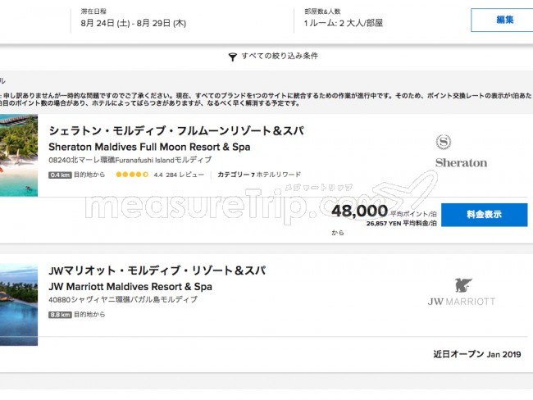Open the JW Marriott Maldives resort photo
The width and height of the screenshot is (533, 400).
click(x=19, y=304)
